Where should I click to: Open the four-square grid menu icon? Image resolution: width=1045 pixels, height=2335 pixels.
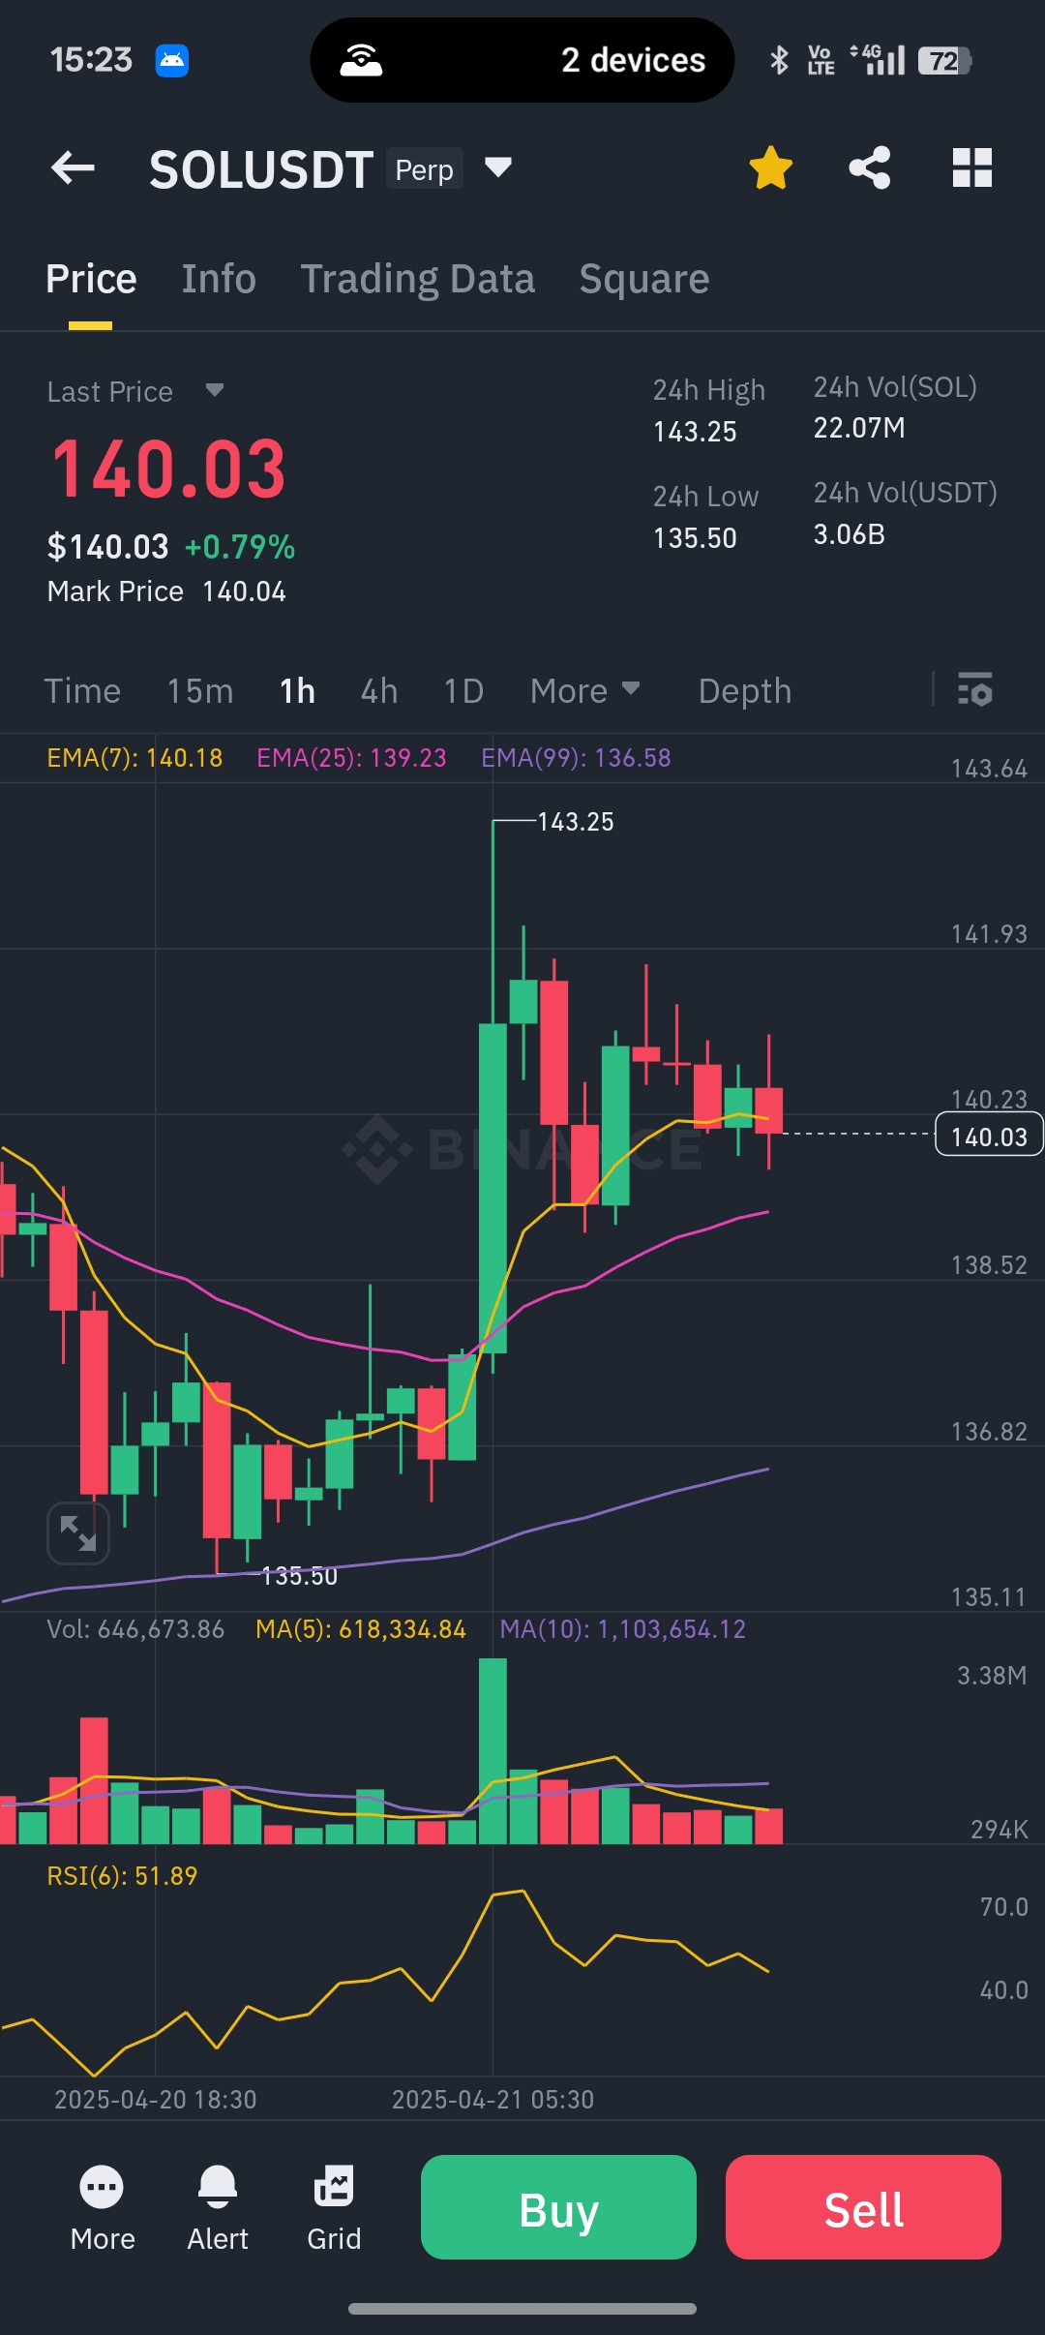(972, 167)
